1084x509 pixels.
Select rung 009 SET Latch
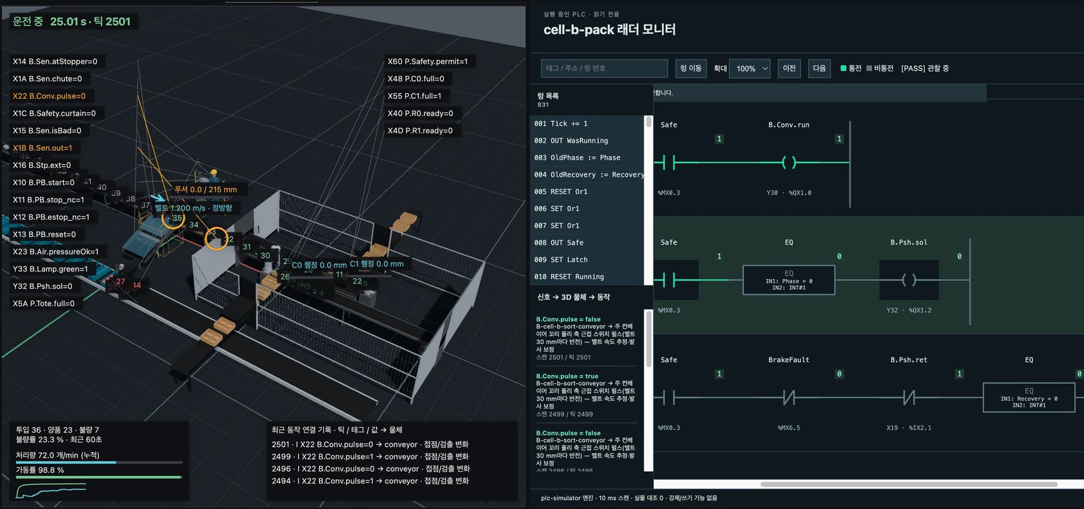click(587, 259)
